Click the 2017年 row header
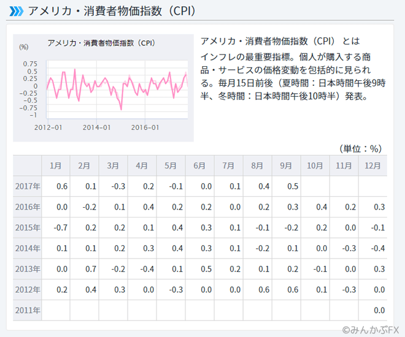The width and height of the screenshot is (405, 337). (28, 186)
